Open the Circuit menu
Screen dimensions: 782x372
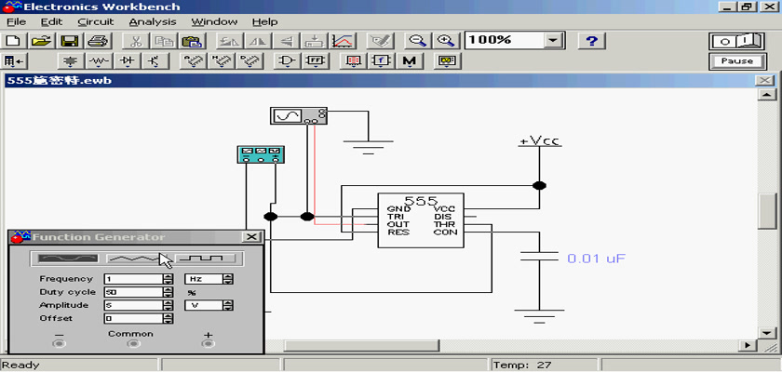(96, 22)
